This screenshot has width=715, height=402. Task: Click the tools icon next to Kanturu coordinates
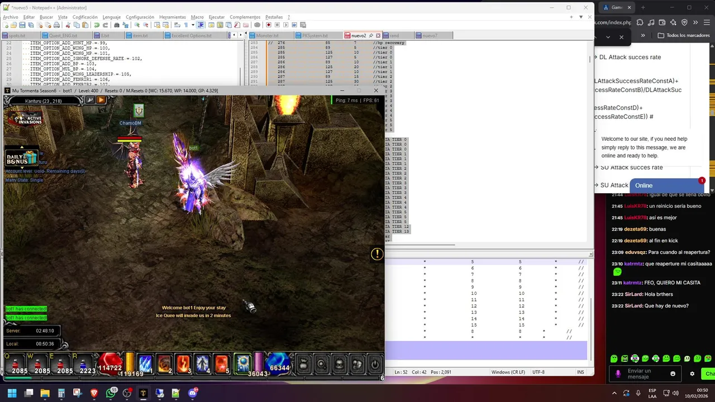(90, 100)
